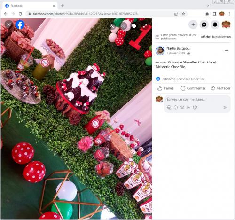
Task: Insert an emoji in the comment
Action: pyautogui.click(x=176, y=107)
